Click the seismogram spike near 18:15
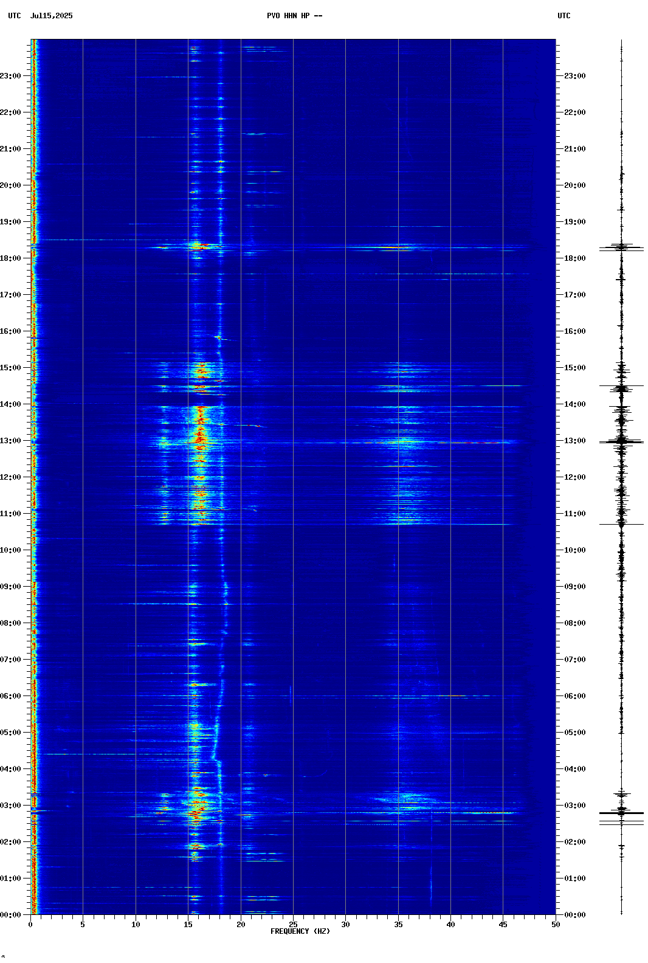The height and width of the screenshot is (963, 648). click(x=621, y=247)
